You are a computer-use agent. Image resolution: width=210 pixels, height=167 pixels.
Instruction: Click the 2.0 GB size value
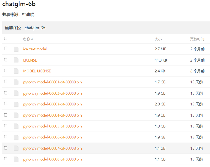coord(160,104)
